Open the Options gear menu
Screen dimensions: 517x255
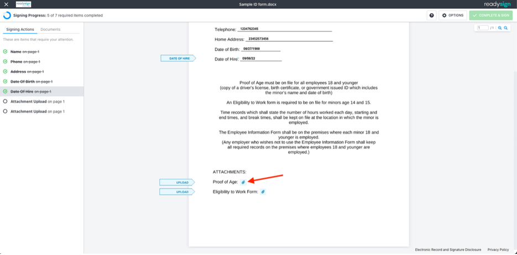click(452, 15)
